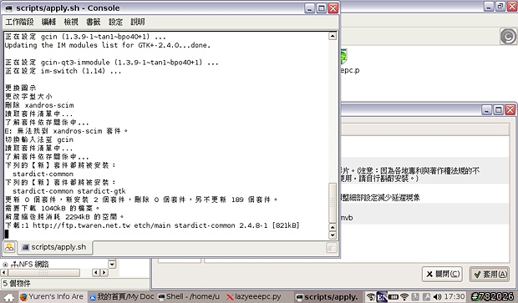The width and height of the screenshot is (518, 303).
Task: Click the 套用(A) button in the dialog
Action: pos(490,275)
